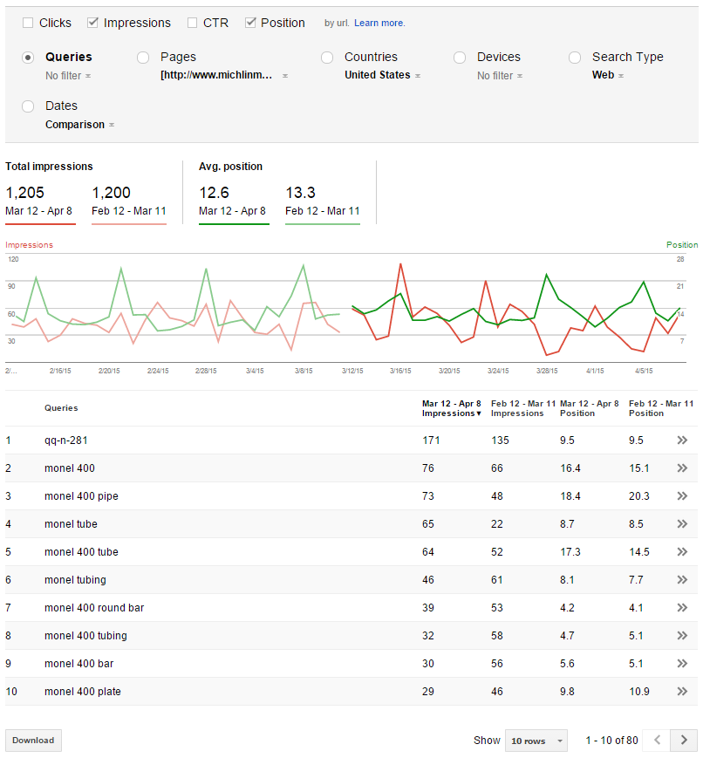Enable the CTR checkbox
The height and width of the screenshot is (758, 703).
(193, 23)
